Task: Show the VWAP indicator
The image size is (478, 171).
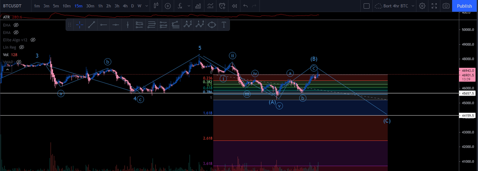Action: [18, 62]
